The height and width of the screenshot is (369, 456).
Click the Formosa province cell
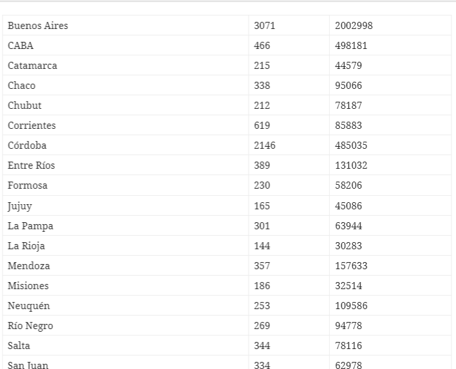[27, 185]
